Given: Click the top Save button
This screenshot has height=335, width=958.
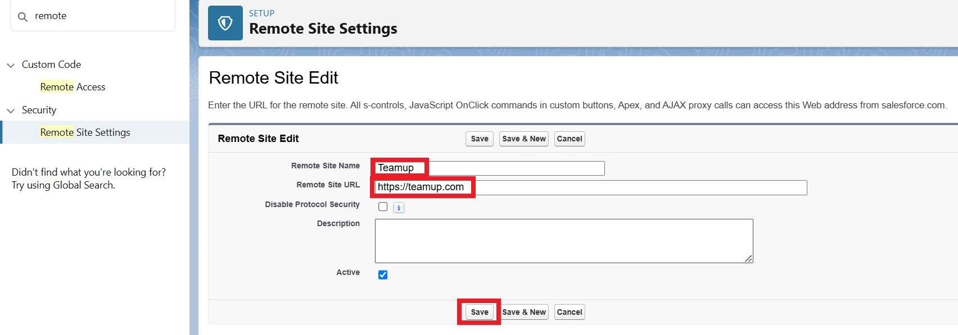Looking at the screenshot, I should [479, 139].
